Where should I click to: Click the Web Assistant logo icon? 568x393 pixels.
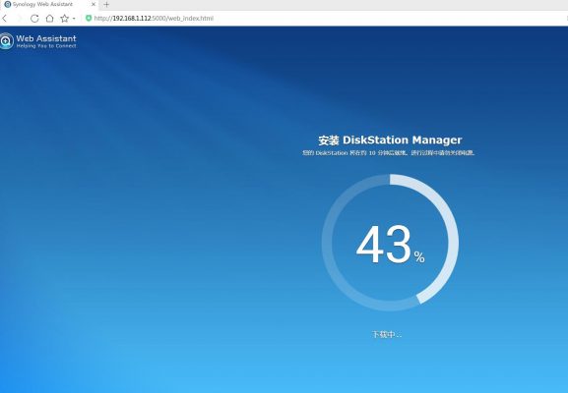click(x=6, y=41)
